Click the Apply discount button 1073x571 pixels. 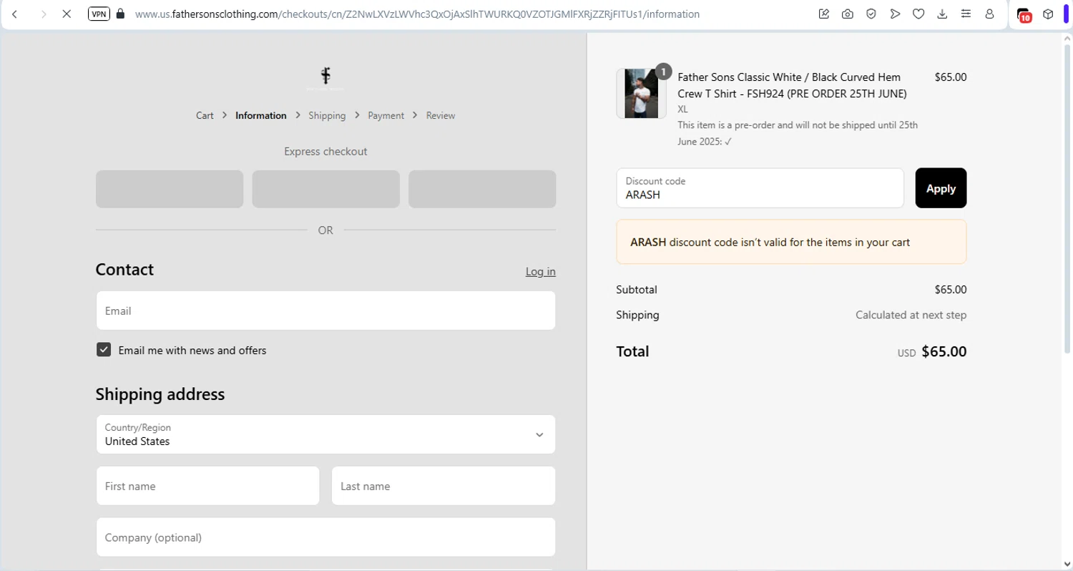pos(941,188)
